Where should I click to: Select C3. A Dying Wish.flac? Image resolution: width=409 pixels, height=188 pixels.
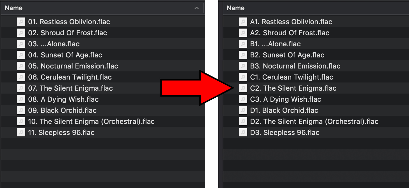pyautogui.click(x=285, y=99)
